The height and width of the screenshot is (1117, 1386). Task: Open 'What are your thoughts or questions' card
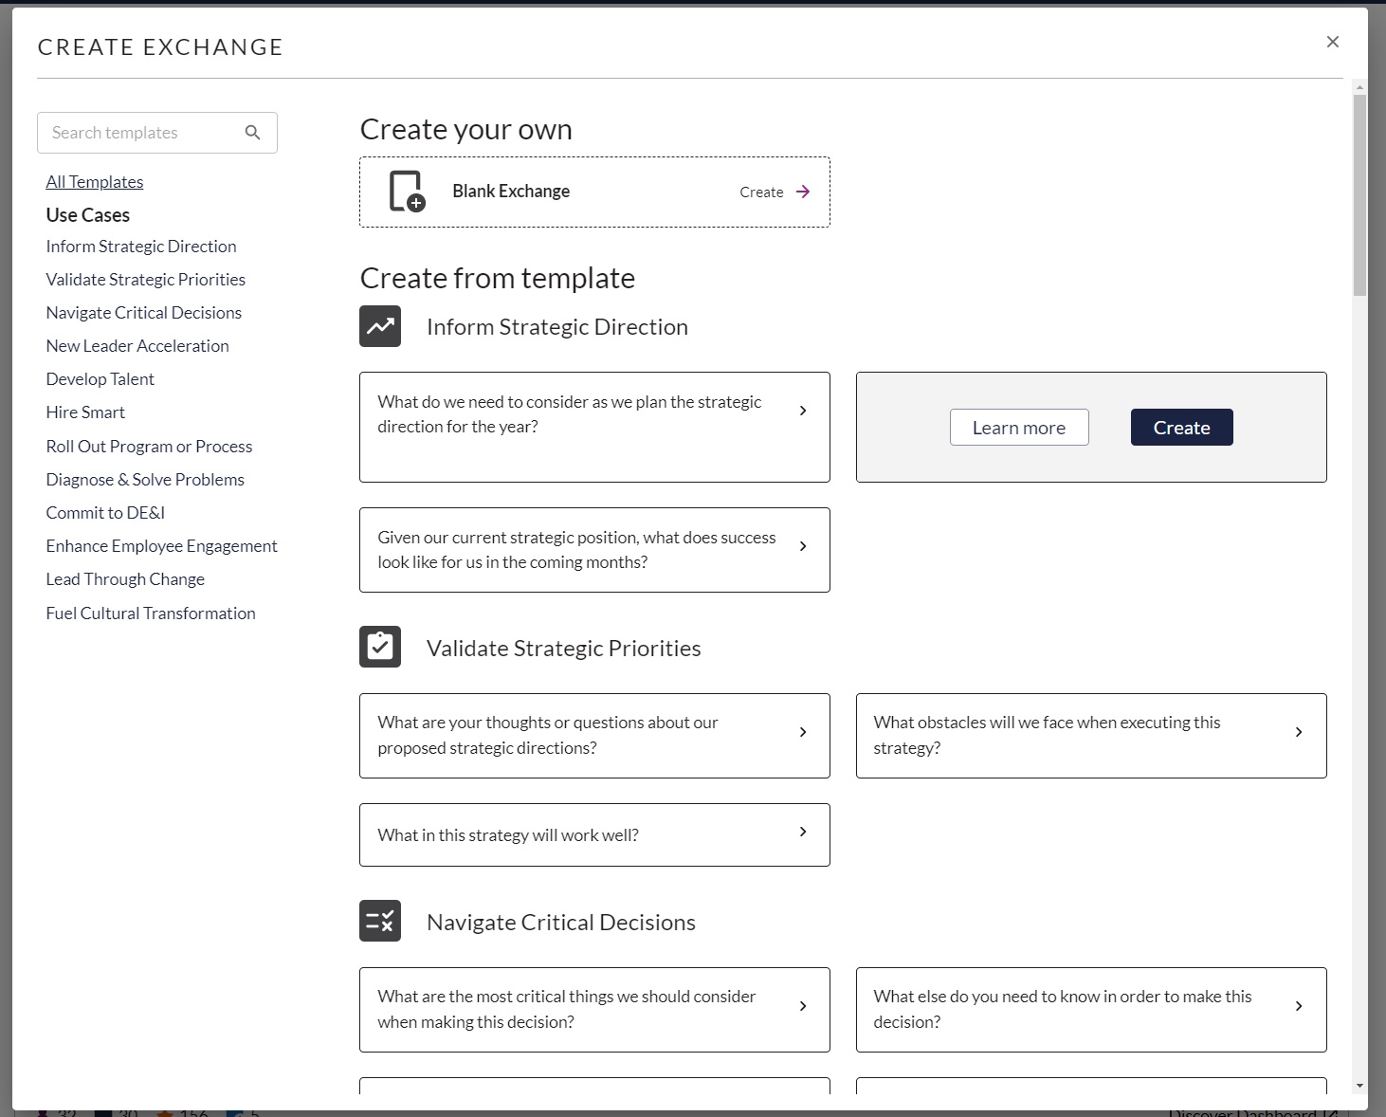[594, 736]
